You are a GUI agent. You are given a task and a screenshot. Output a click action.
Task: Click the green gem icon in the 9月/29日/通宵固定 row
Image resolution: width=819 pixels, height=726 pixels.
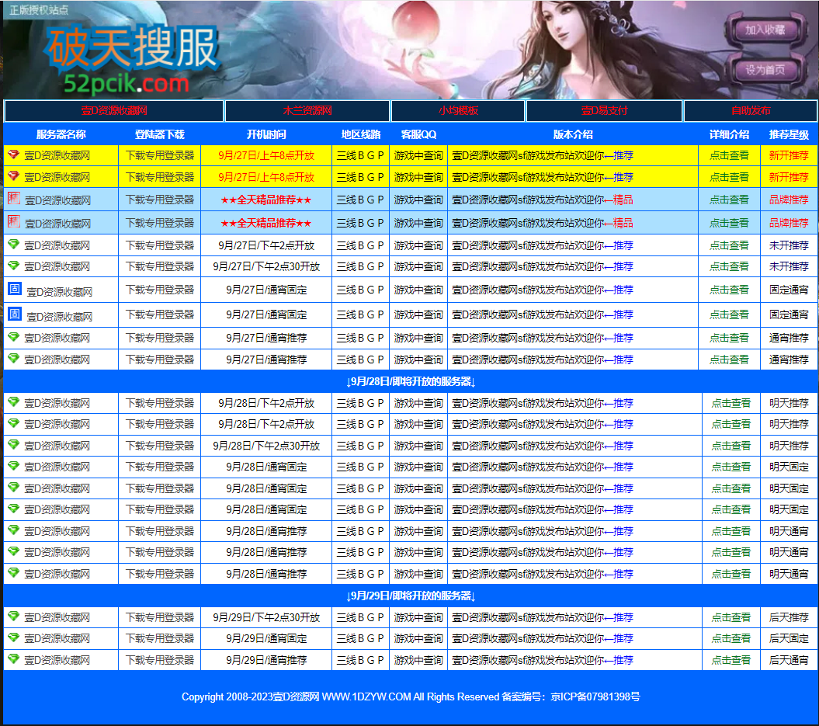(13, 637)
